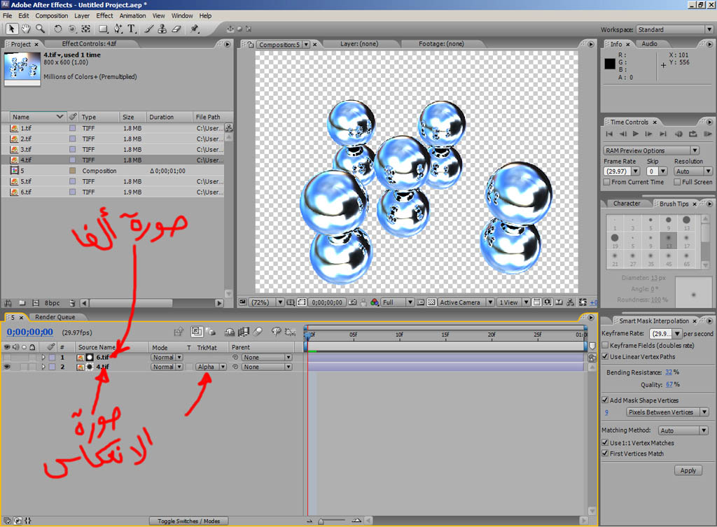Click the Info panel black color swatch

(x=610, y=64)
